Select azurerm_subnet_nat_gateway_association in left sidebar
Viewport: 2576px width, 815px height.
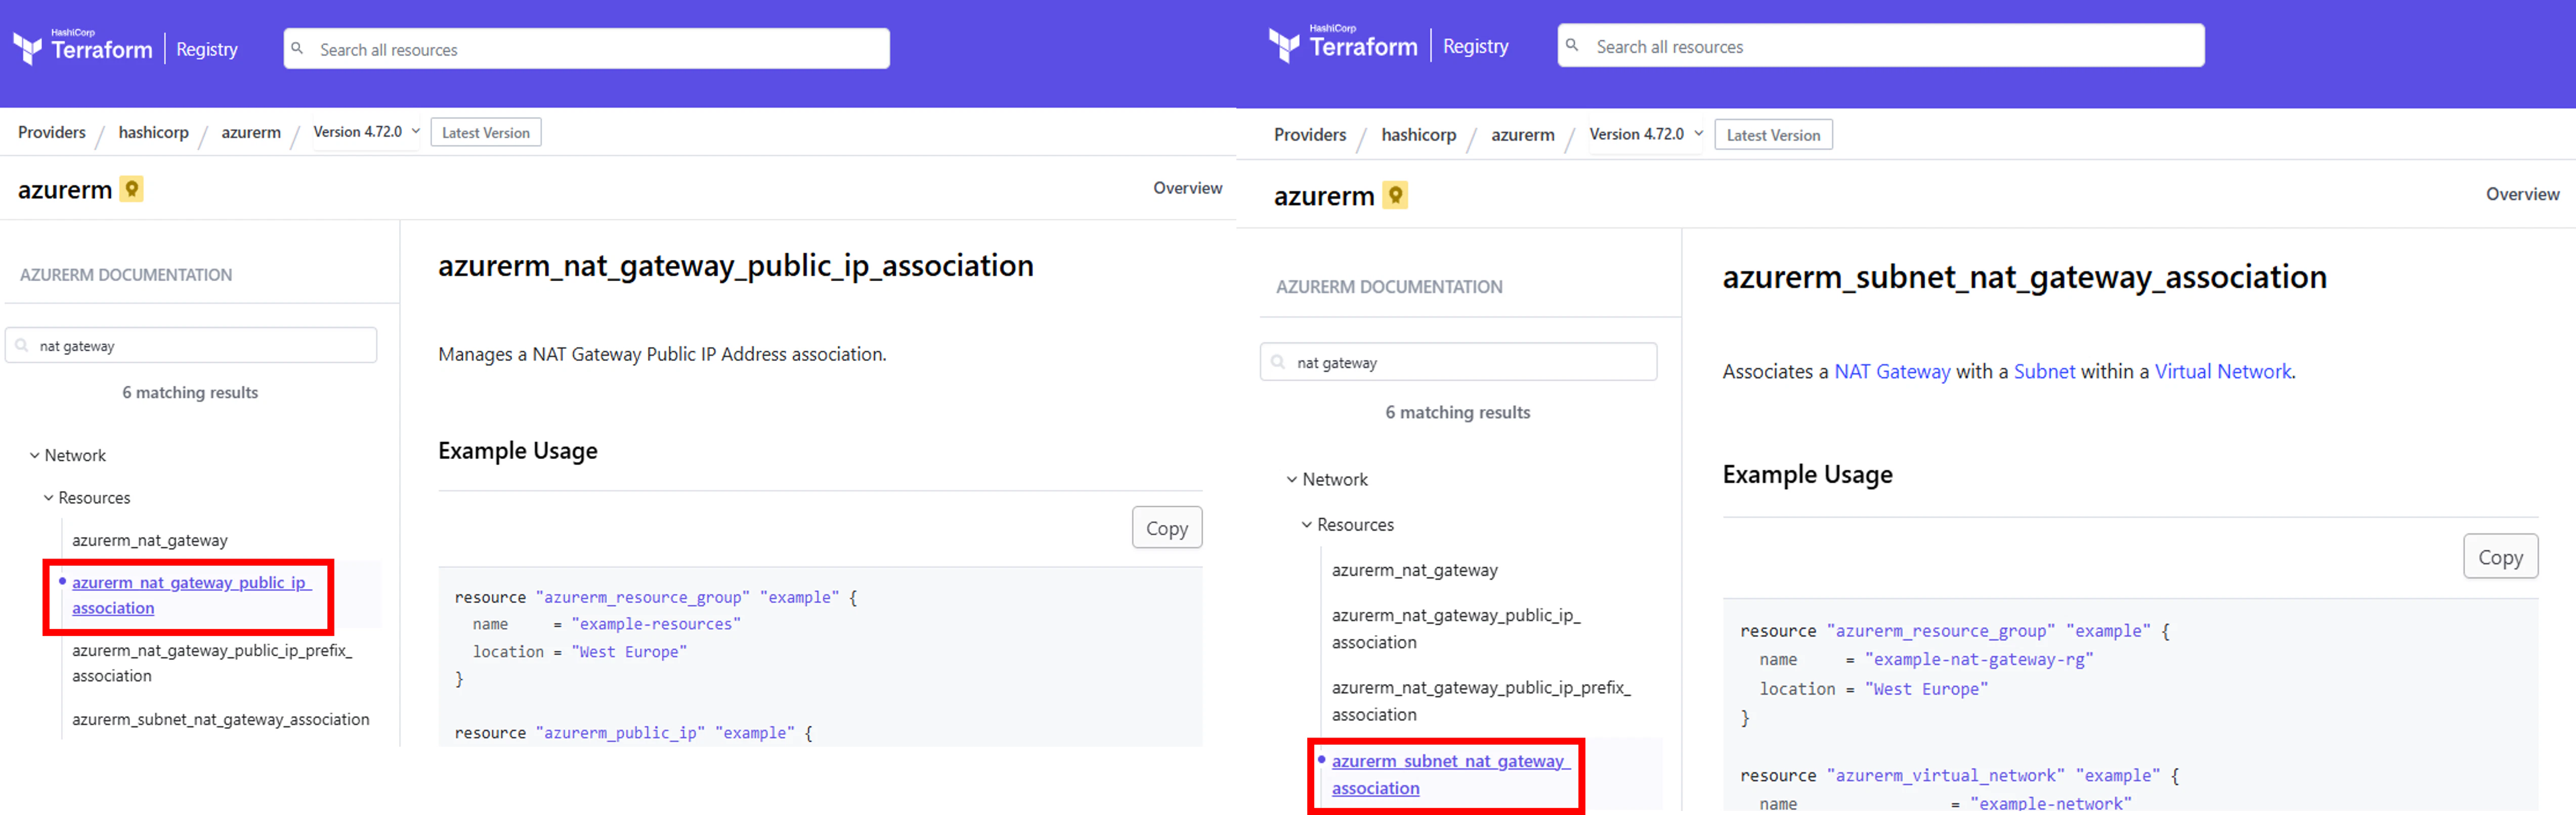[x=220, y=719]
